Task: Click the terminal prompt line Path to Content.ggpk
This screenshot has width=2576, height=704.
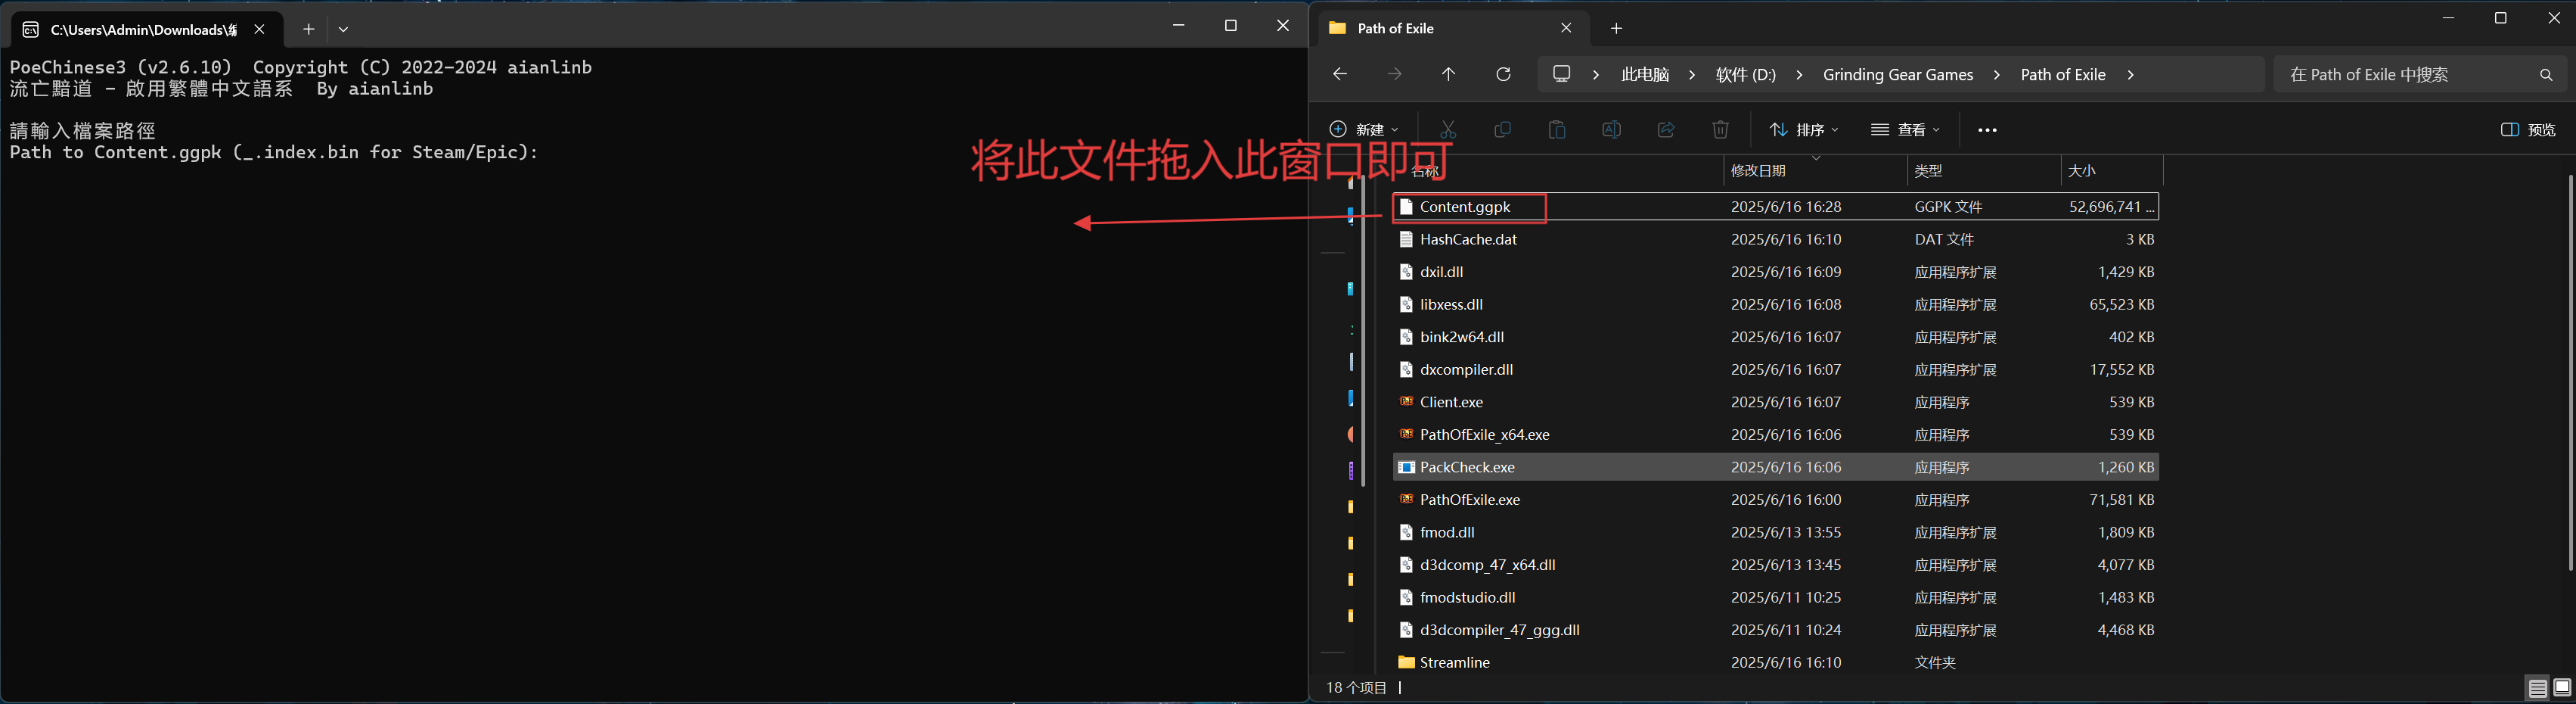Action: click(274, 152)
